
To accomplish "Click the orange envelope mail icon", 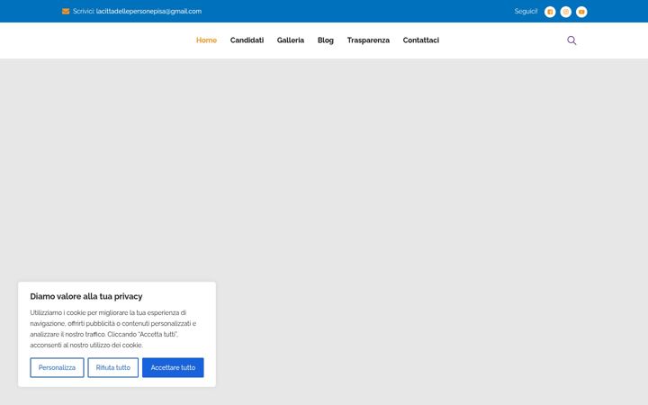I will click(66, 11).
